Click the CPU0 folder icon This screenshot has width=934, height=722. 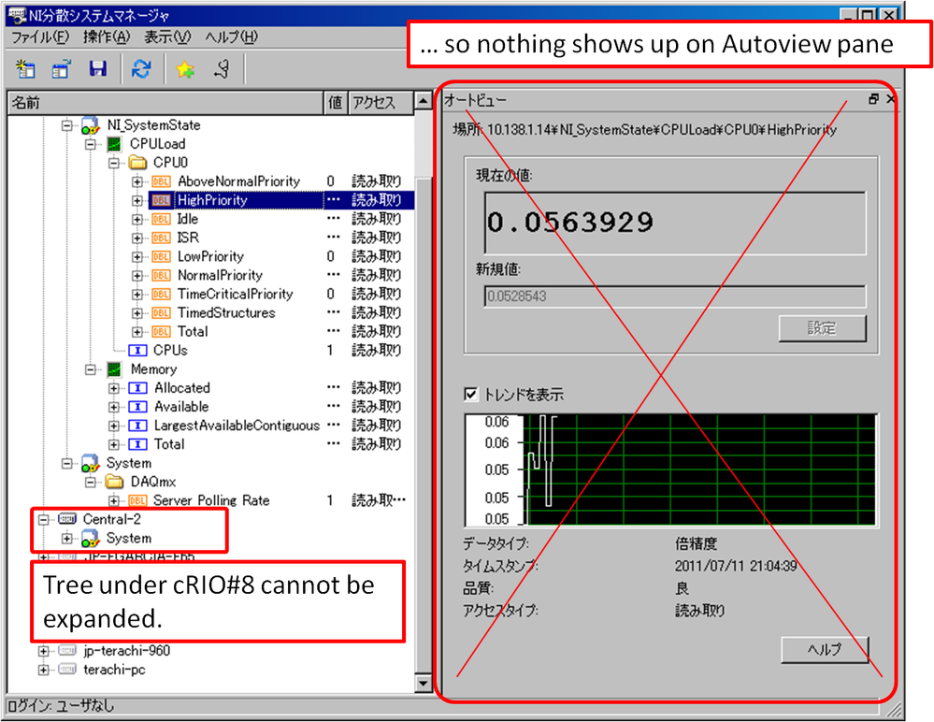tap(137, 163)
